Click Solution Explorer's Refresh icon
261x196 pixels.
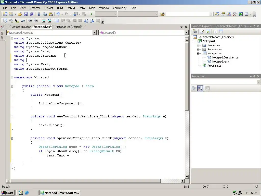208,31
